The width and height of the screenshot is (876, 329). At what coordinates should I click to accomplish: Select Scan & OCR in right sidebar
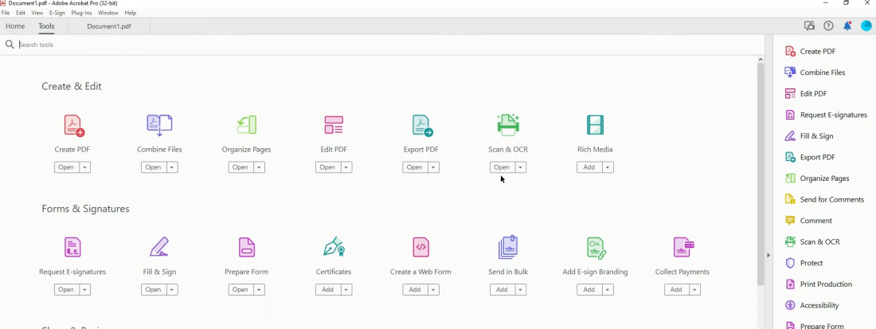(x=811, y=242)
